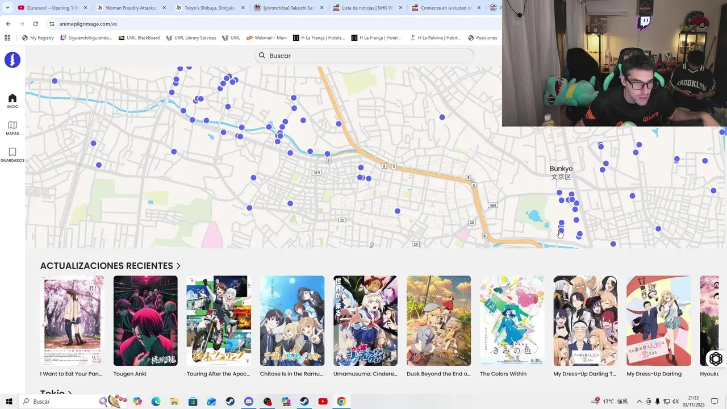This screenshot has height=409, width=727.
Task: Open File Explorer from the taskbar
Action: point(174,402)
